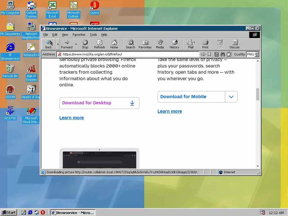Launch Opera from Quick Launch
288x216 pixels.
pos(43,213)
